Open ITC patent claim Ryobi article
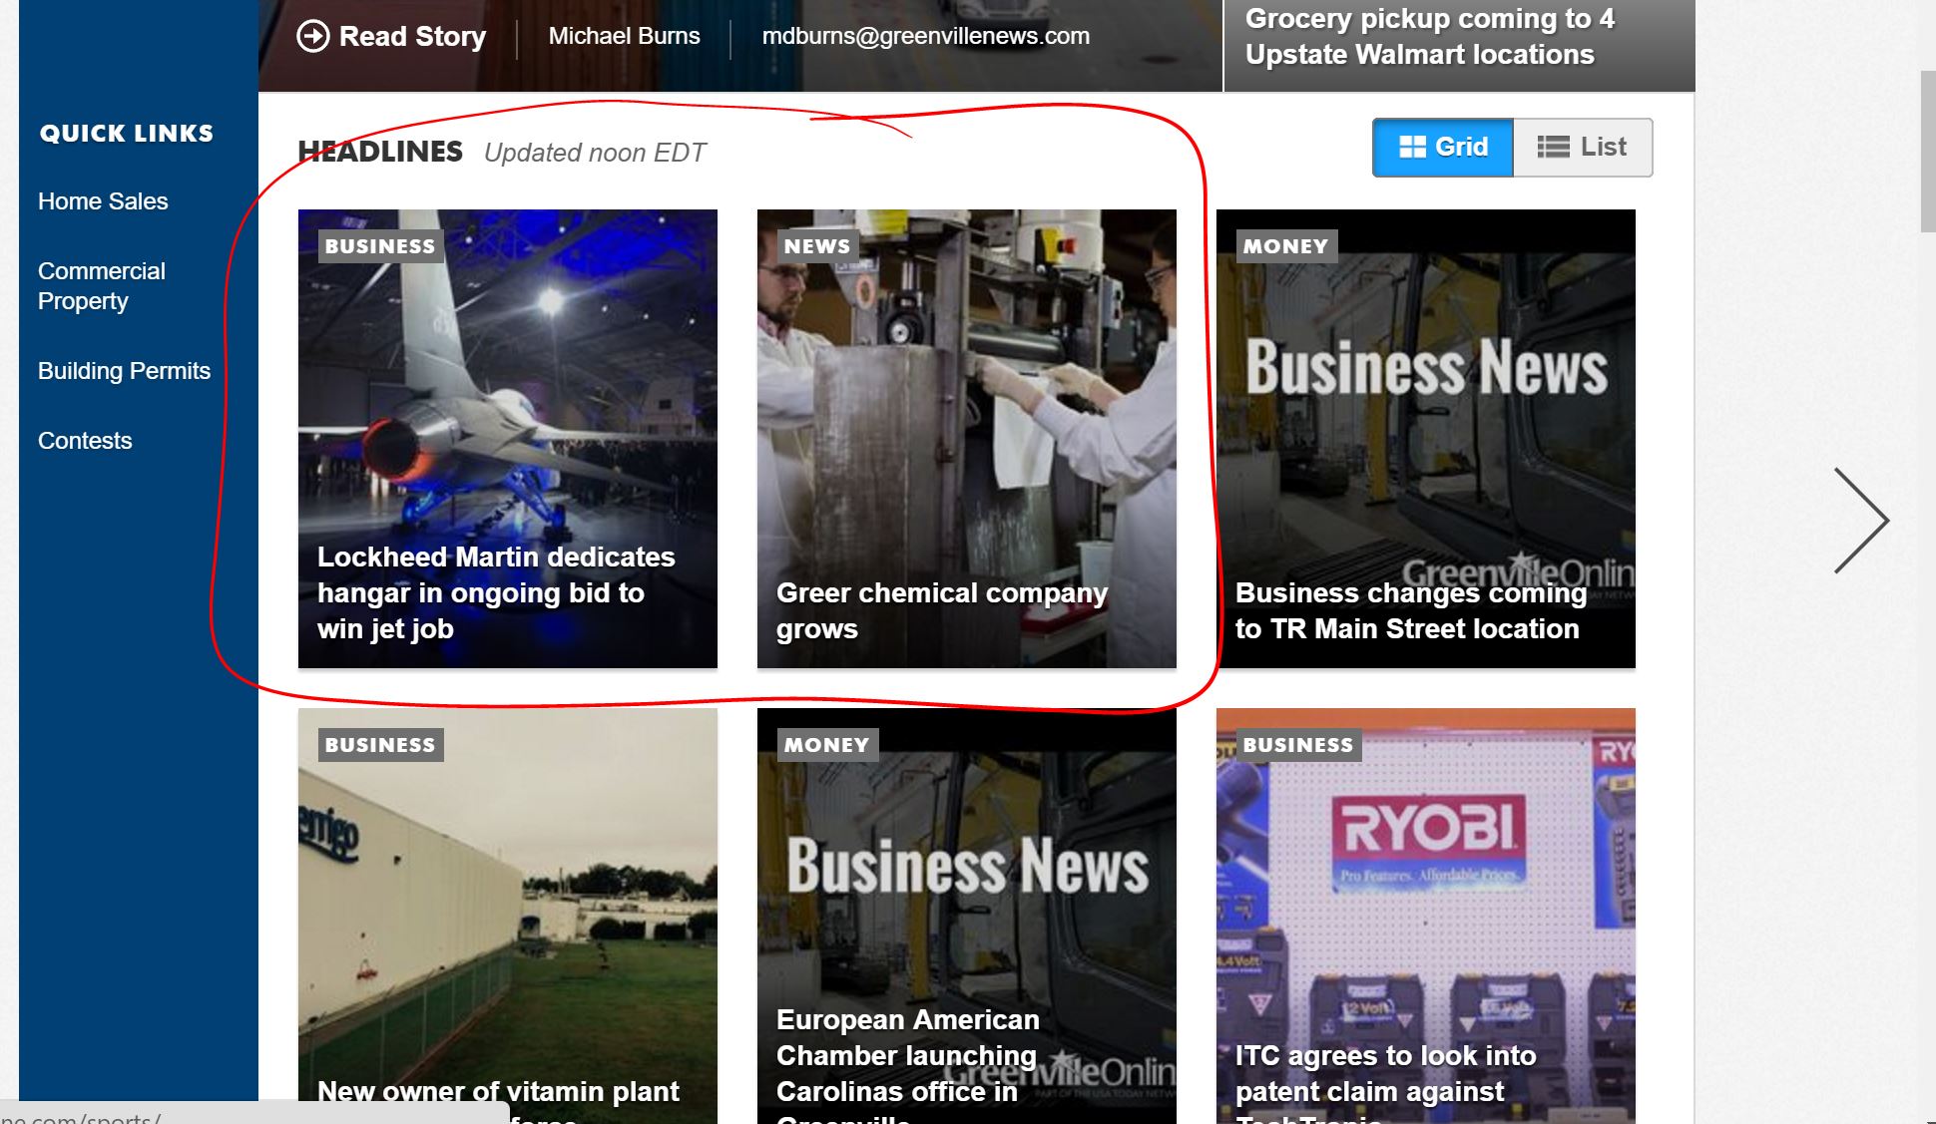The height and width of the screenshot is (1124, 1936). 1426,916
